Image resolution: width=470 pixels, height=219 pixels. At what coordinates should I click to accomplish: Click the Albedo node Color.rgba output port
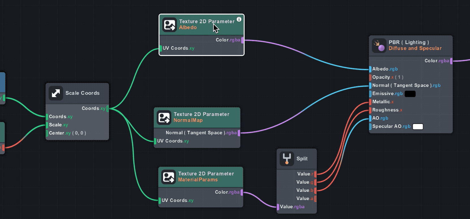coord(242,40)
